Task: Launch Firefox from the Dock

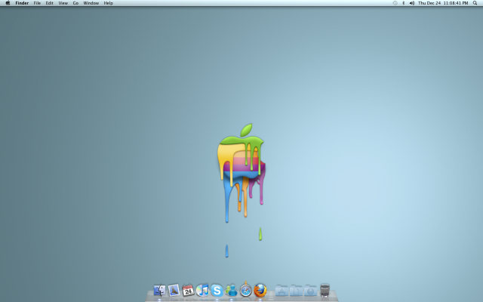Action: point(260,290)
